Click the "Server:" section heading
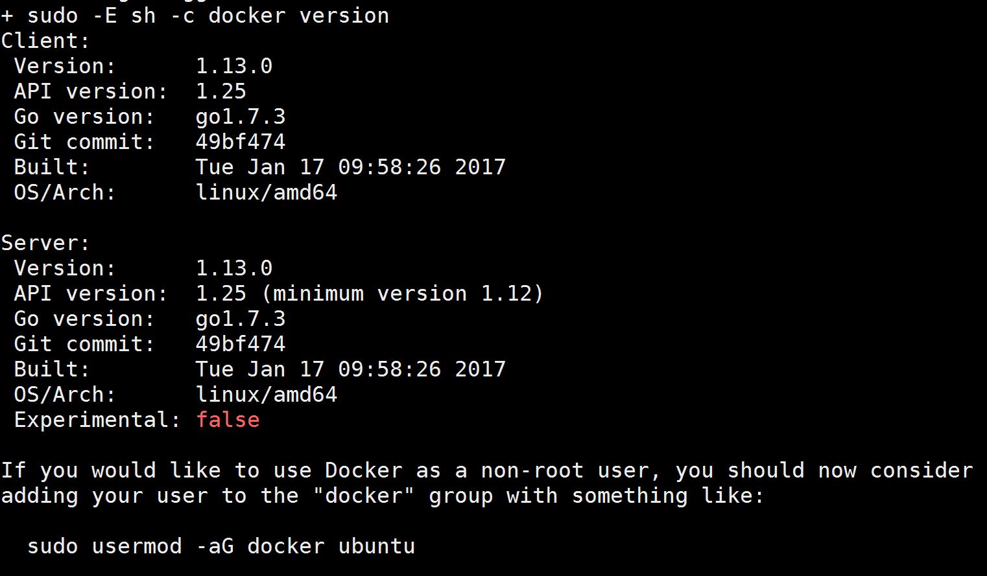The height and width of the screenshot is (576, 987). 45,243
